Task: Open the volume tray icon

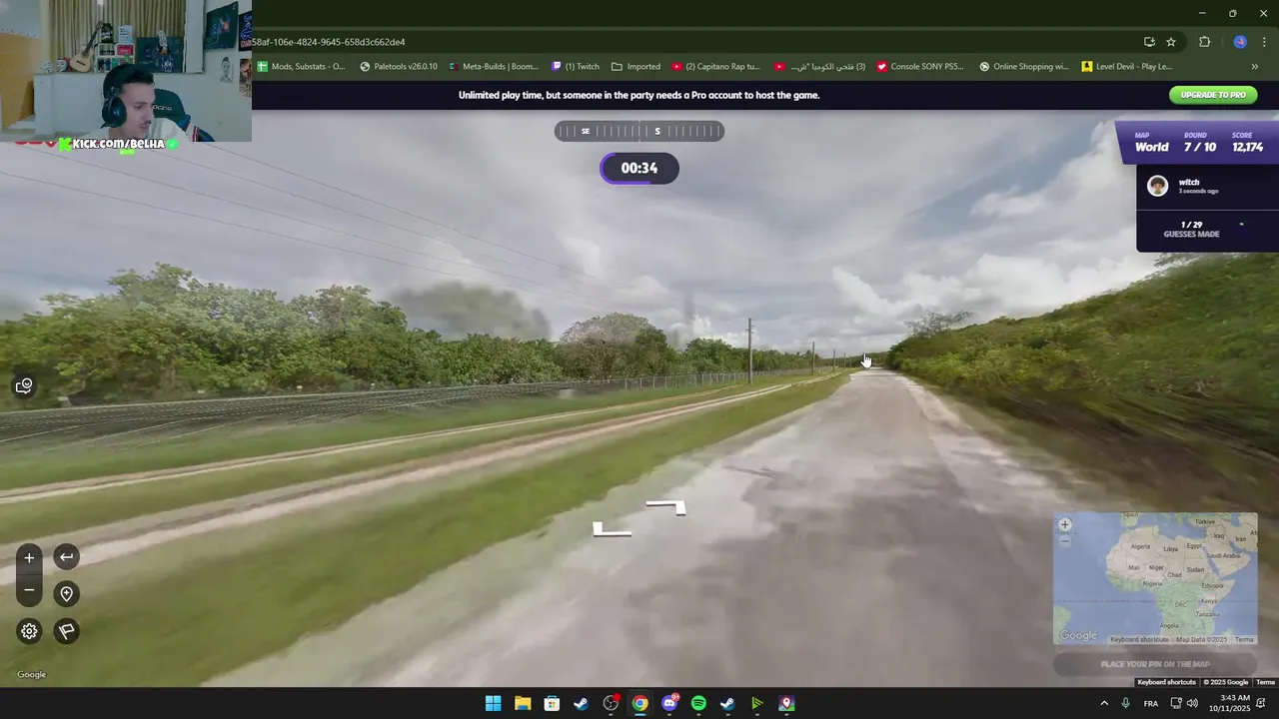Action: pyautogui.click(x=1192, y=703)
